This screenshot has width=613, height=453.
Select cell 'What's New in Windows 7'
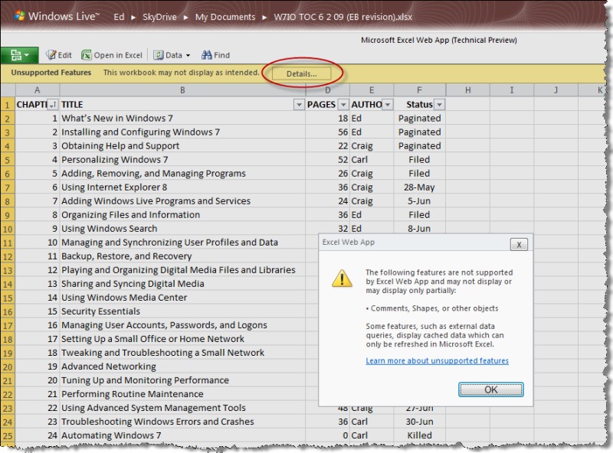pyautogui.click(x=182, y=119)
